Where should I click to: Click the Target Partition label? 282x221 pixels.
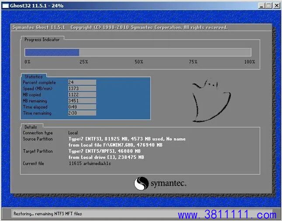[38, 151]
